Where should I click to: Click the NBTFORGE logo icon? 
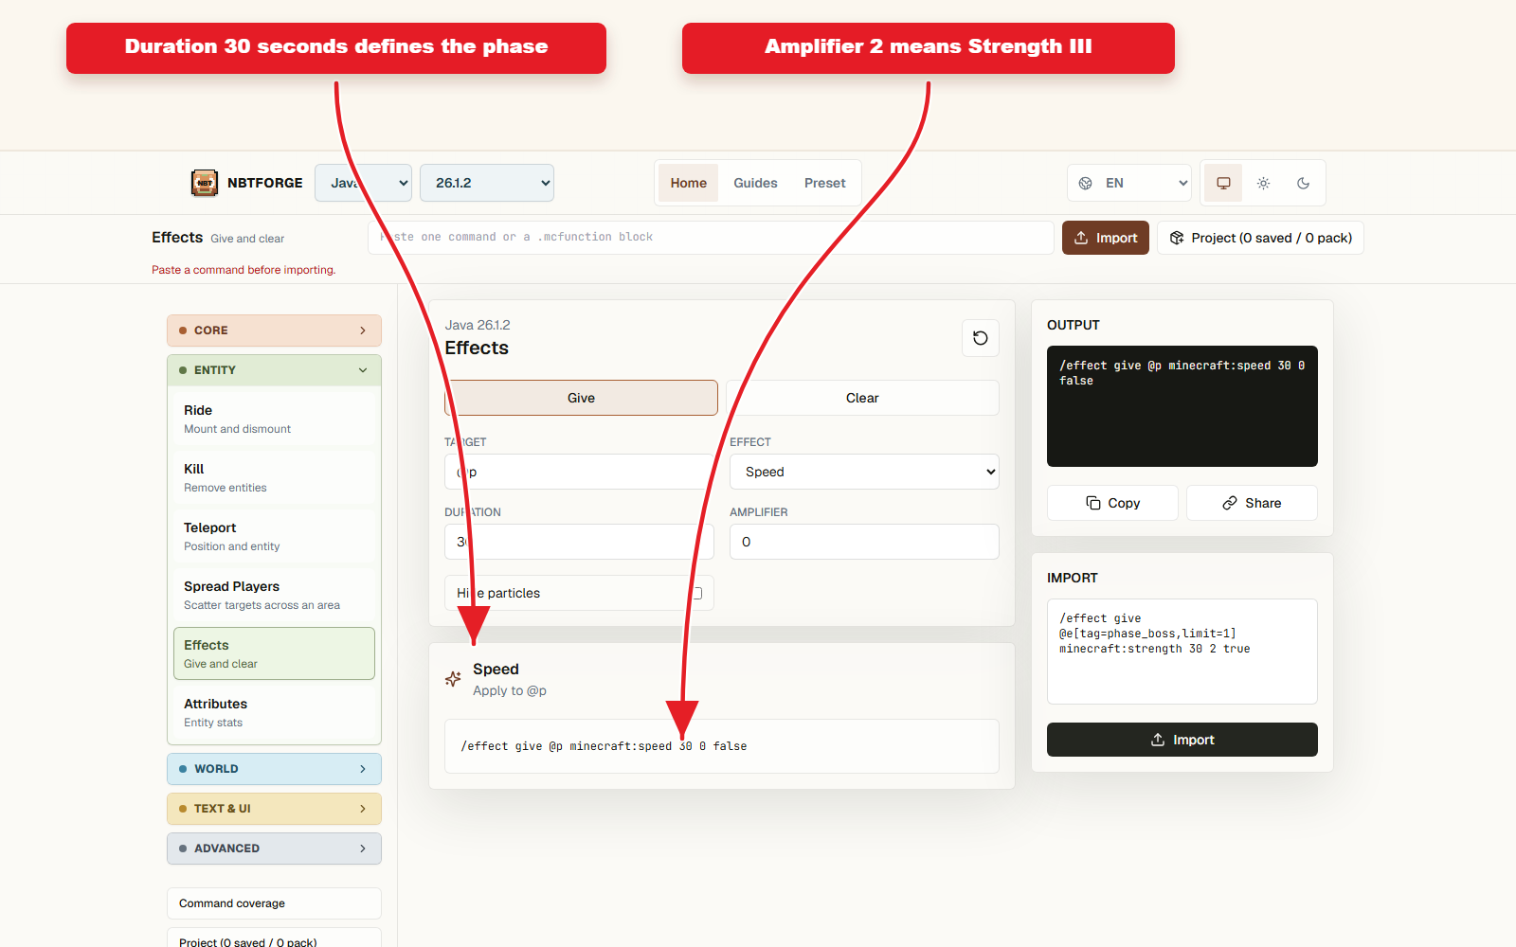(x=205, y=183)
